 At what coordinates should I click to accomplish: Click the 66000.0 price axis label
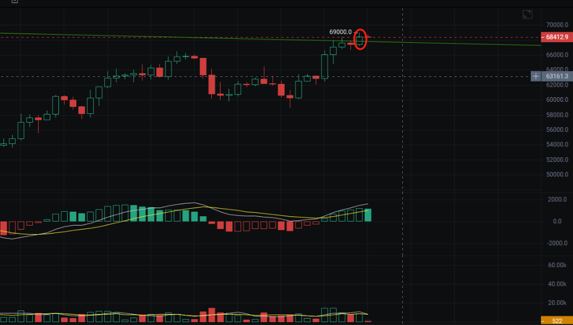click(x=557, y=55)
